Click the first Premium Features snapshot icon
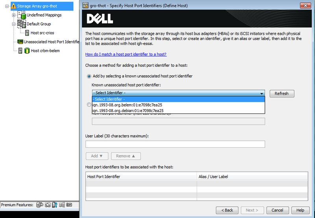This screenshot has width=315, height=218. (39, 205)
